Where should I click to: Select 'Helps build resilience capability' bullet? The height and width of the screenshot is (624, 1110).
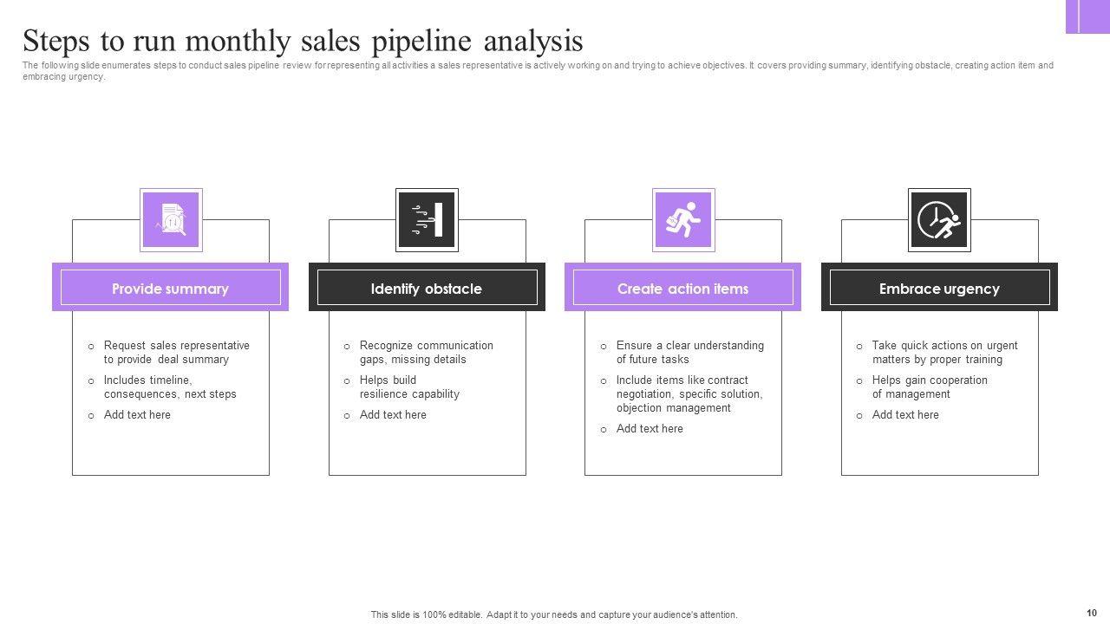point(409,387)
